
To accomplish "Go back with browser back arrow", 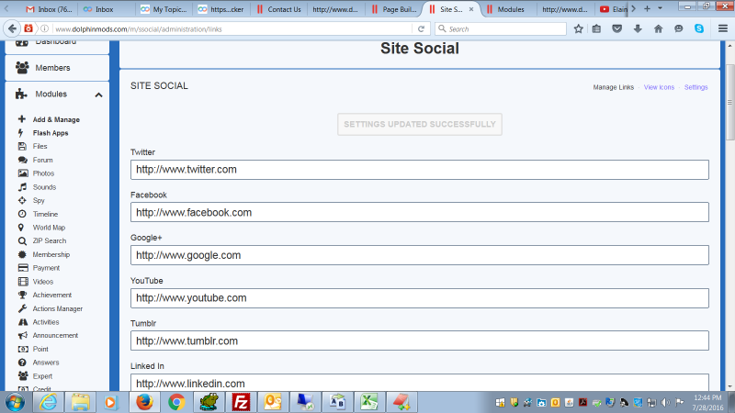I will (x=12, y=28).
